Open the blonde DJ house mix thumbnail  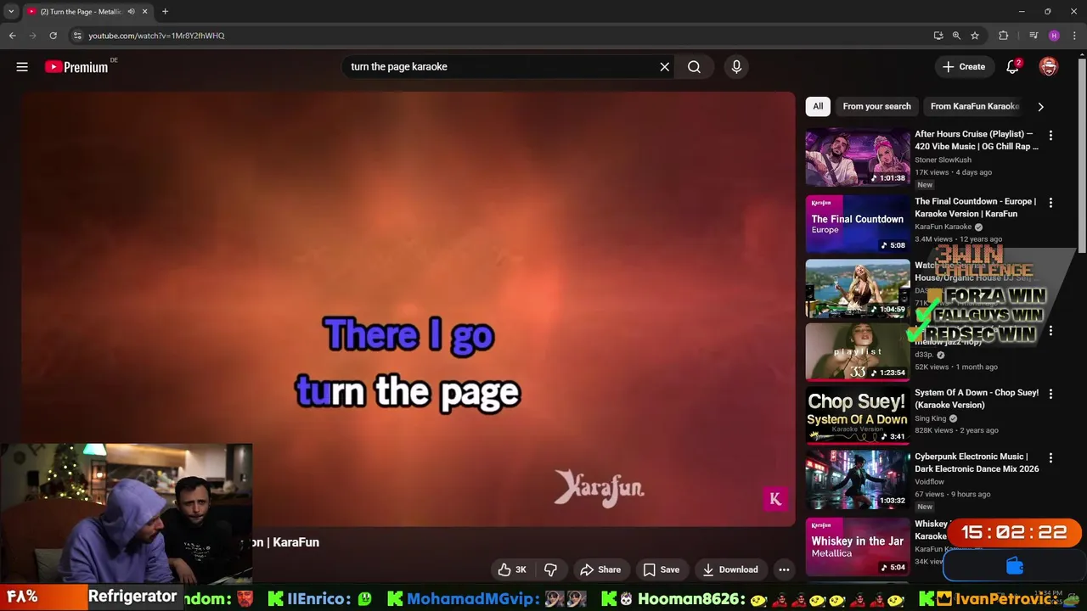[x=858, y=289]
